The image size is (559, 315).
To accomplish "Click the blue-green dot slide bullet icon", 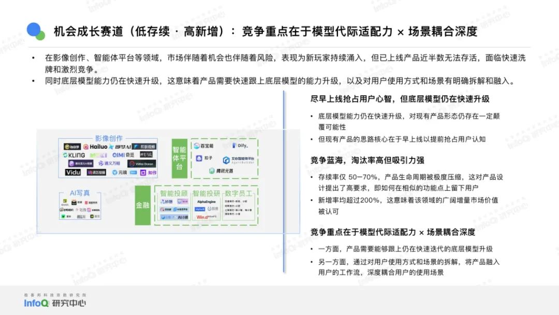I will point(36,32).
